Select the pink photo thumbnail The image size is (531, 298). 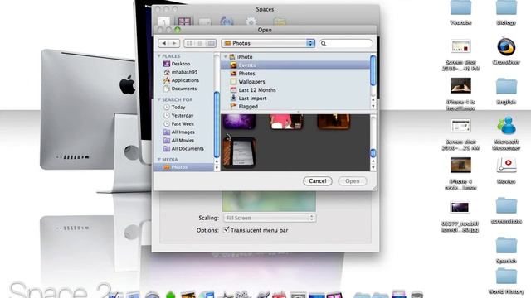tap(286, 122)
